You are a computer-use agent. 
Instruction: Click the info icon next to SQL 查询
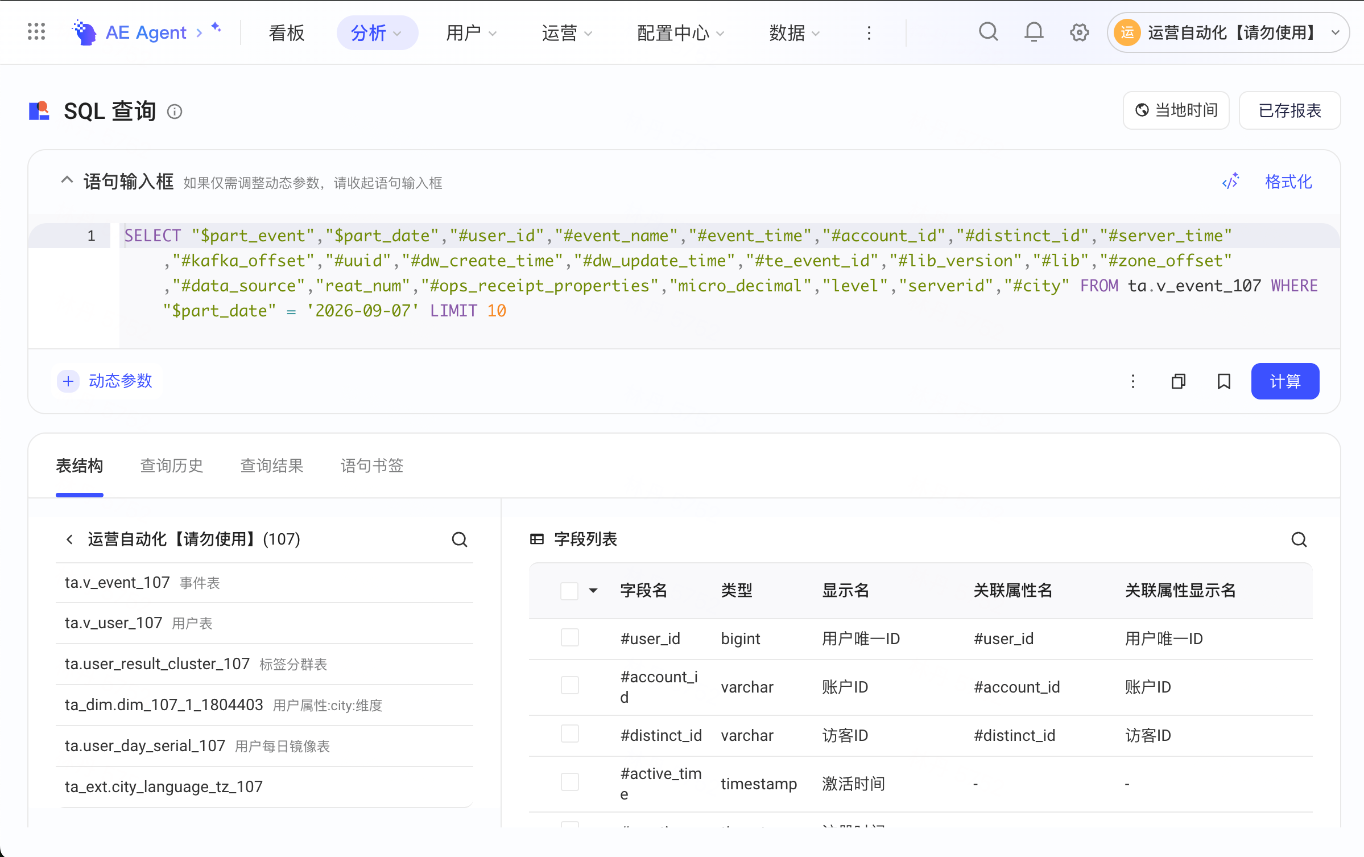(x=175, y=112)
